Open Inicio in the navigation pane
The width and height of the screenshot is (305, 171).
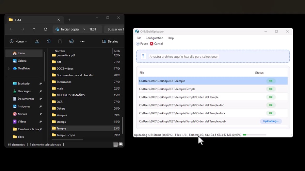coord(24,53)
